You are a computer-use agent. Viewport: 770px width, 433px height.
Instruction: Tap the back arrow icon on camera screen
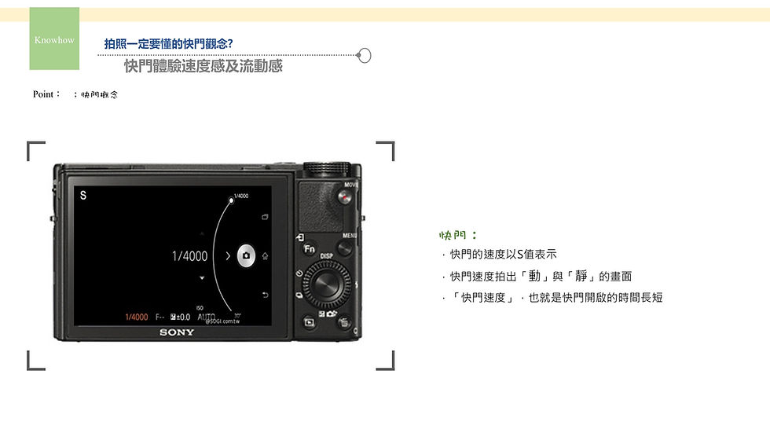click(x=266, y=295)
